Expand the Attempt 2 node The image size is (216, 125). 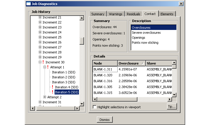click(45, 97)
